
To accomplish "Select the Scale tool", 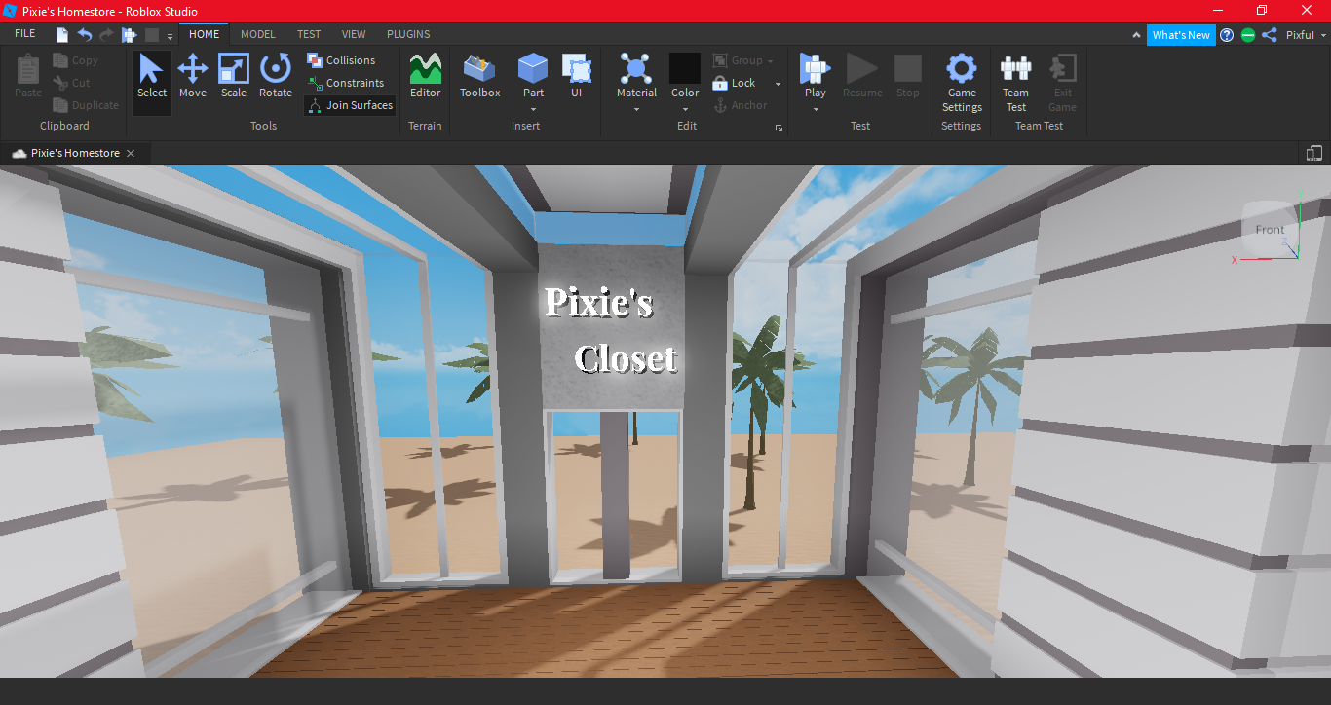I will [234, 76].
